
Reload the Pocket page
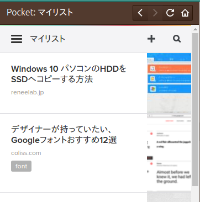170,13
